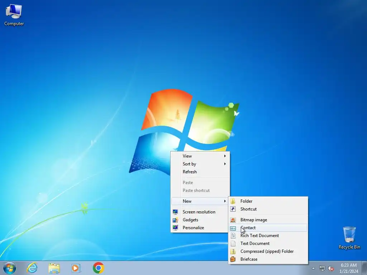Click the clock showing 6:23 AM
Screen dimensions: 367x275
[348, 268]
